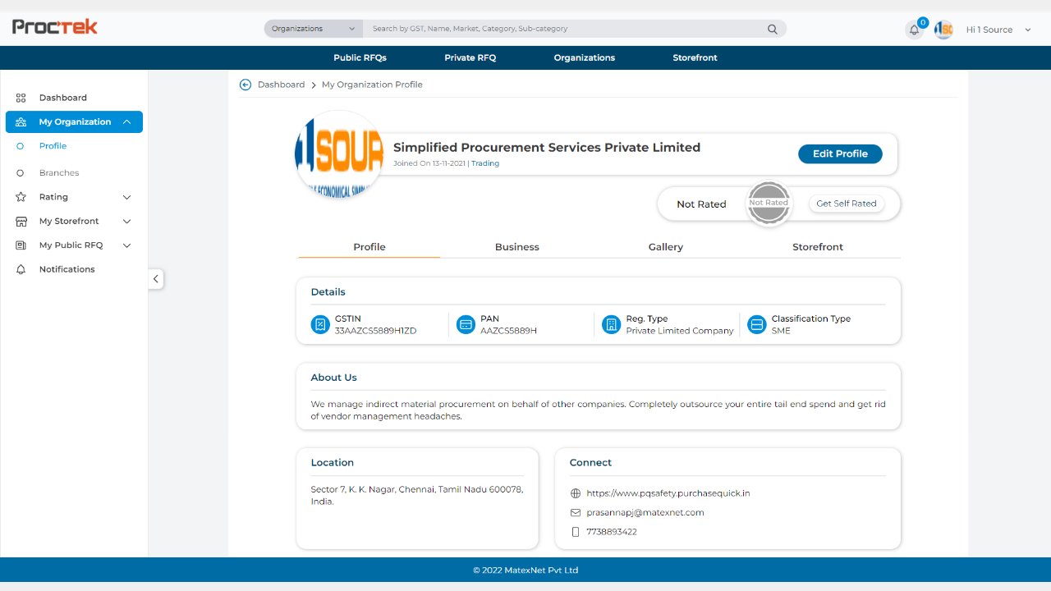Collapse the sidebar with arrow handle
Screen dimensions: 1051x591
[156, 279]
